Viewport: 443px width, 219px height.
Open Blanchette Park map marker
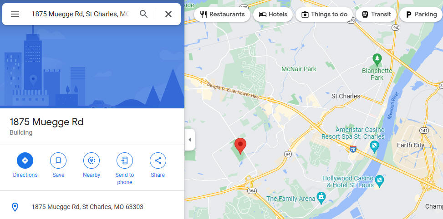pos(377,59)
